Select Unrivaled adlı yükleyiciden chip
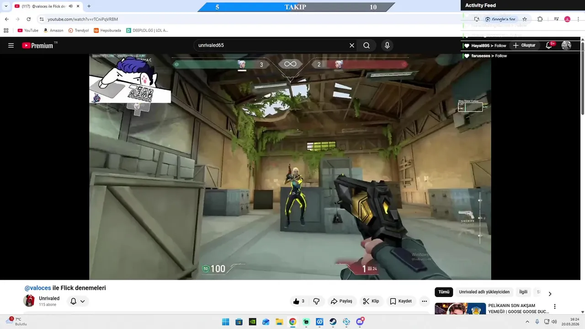The height and width of the screenshot is (329, 585). pyautogui.click(x=484, y=292)
